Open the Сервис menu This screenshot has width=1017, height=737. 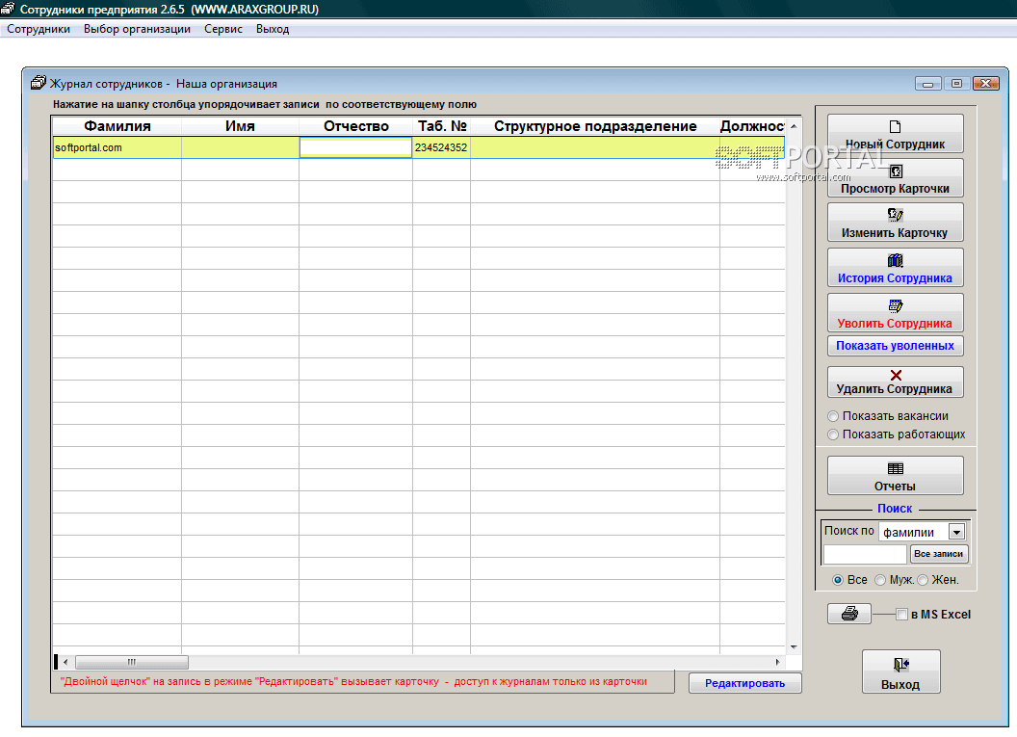223,29
